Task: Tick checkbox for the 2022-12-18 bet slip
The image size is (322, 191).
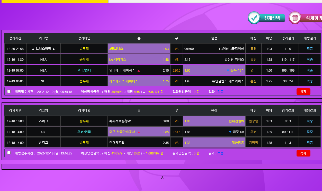Action: click(x=9, y=153)
